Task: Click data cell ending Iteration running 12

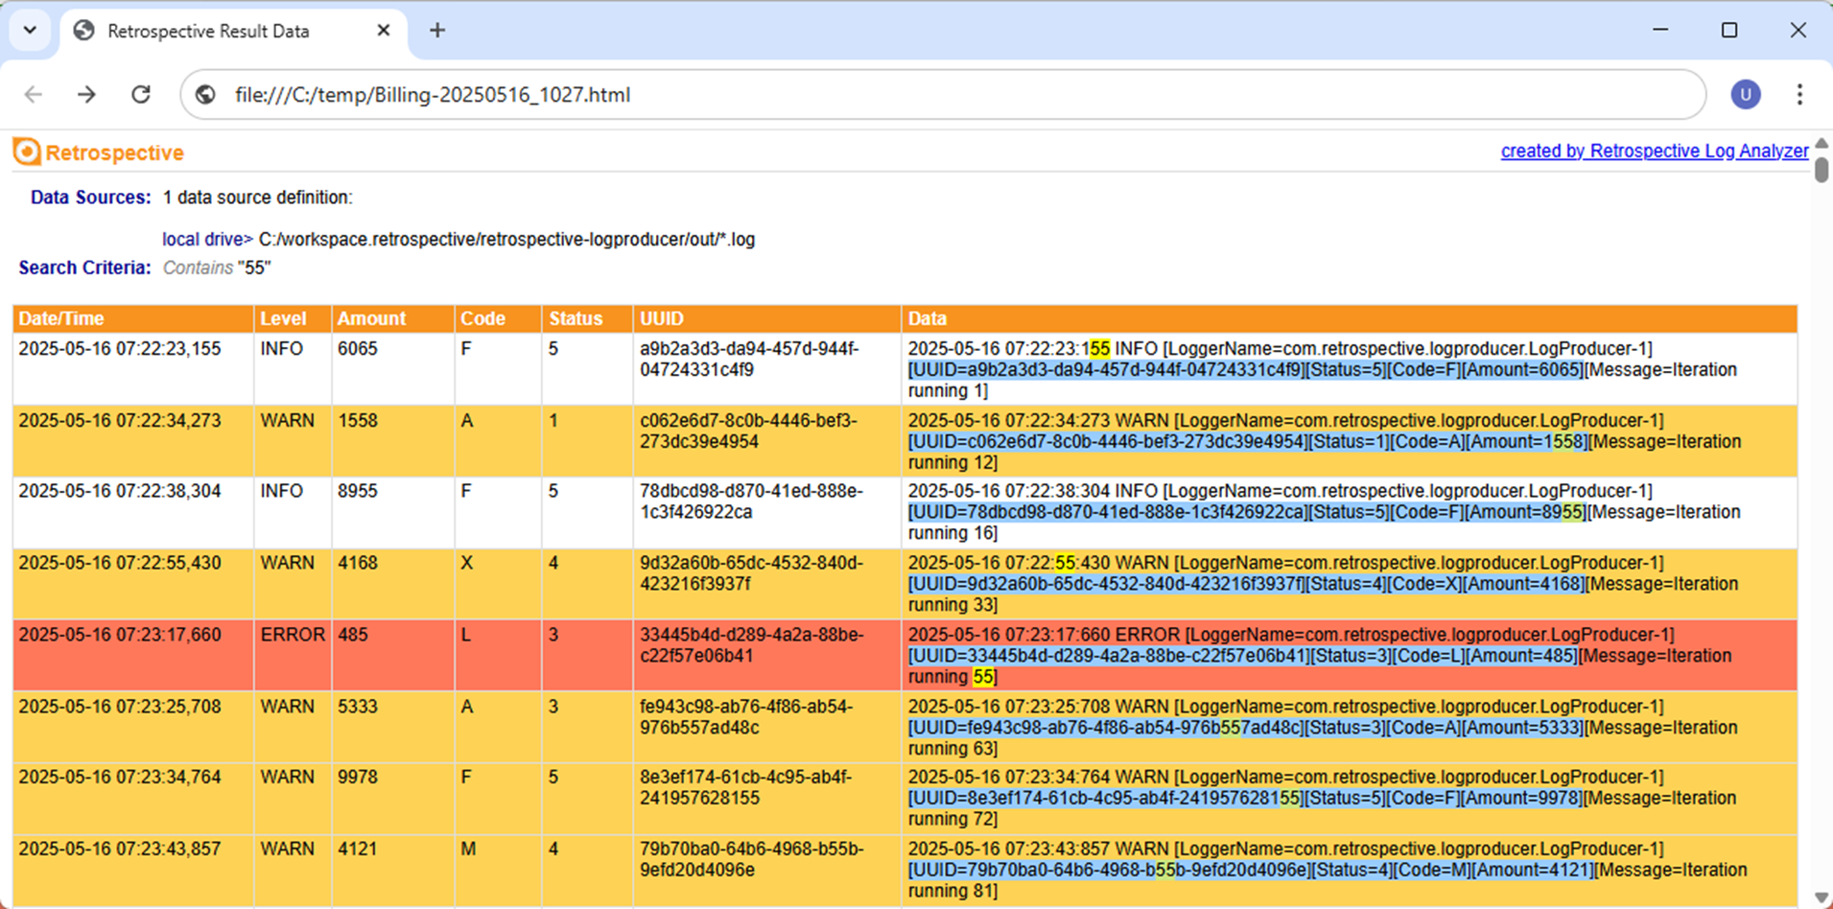Action: click(x=1349, y=442)
